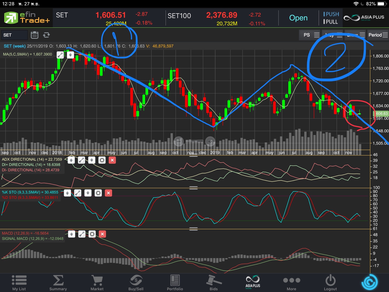Move the STO stochastic panel up
The height and width of the screenshot is (292, 389).
pos(67,193)
